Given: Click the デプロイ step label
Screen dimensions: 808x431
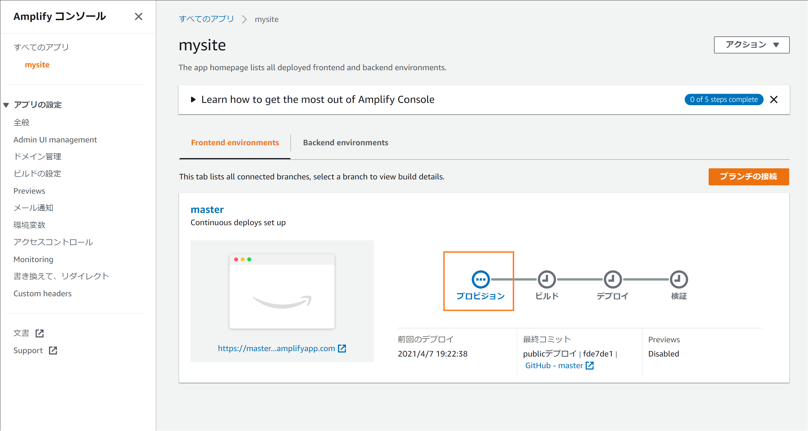Looking at the screenshot, I should [613, 296].
